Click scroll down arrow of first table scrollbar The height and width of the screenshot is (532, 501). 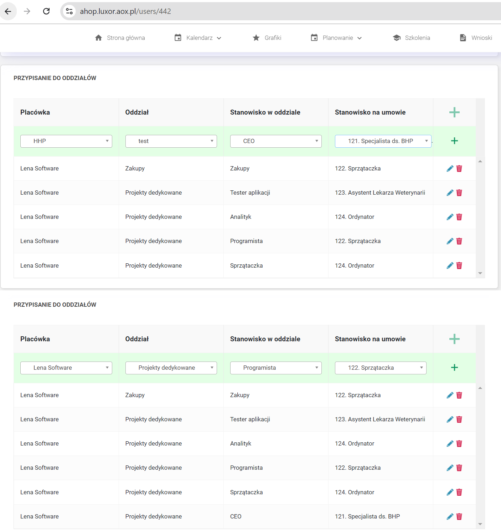[x=480, y=273]
